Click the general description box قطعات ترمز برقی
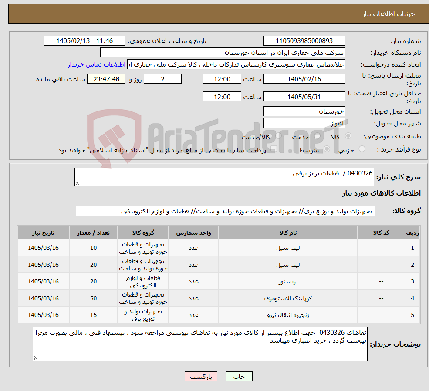The width and height of the screenshot is (429, 391). coord(224,177)
